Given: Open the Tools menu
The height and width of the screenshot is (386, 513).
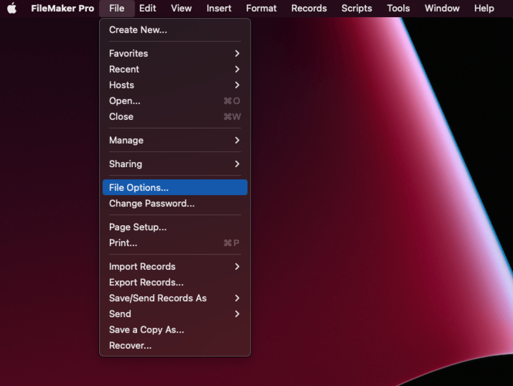Looking at the screenshot, I should click(398, 8).
